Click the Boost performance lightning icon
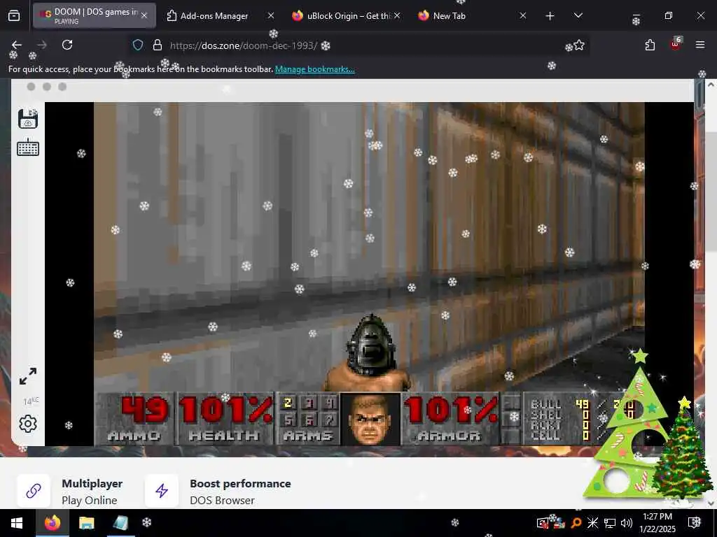The height and width of the screenshot is (537, 717). tap(162, 491)
